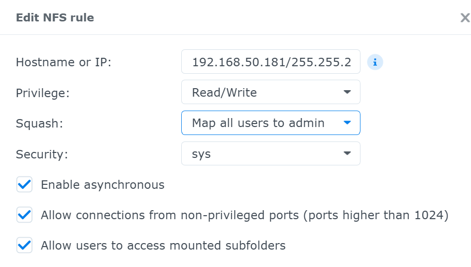The width and height of the screenshot is (471, 267).
Task: Close the Edit NFS rule dialog
Action: [x=465, y=18]
